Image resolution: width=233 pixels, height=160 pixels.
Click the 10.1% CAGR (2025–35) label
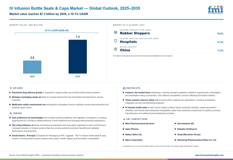coord(57,30)
